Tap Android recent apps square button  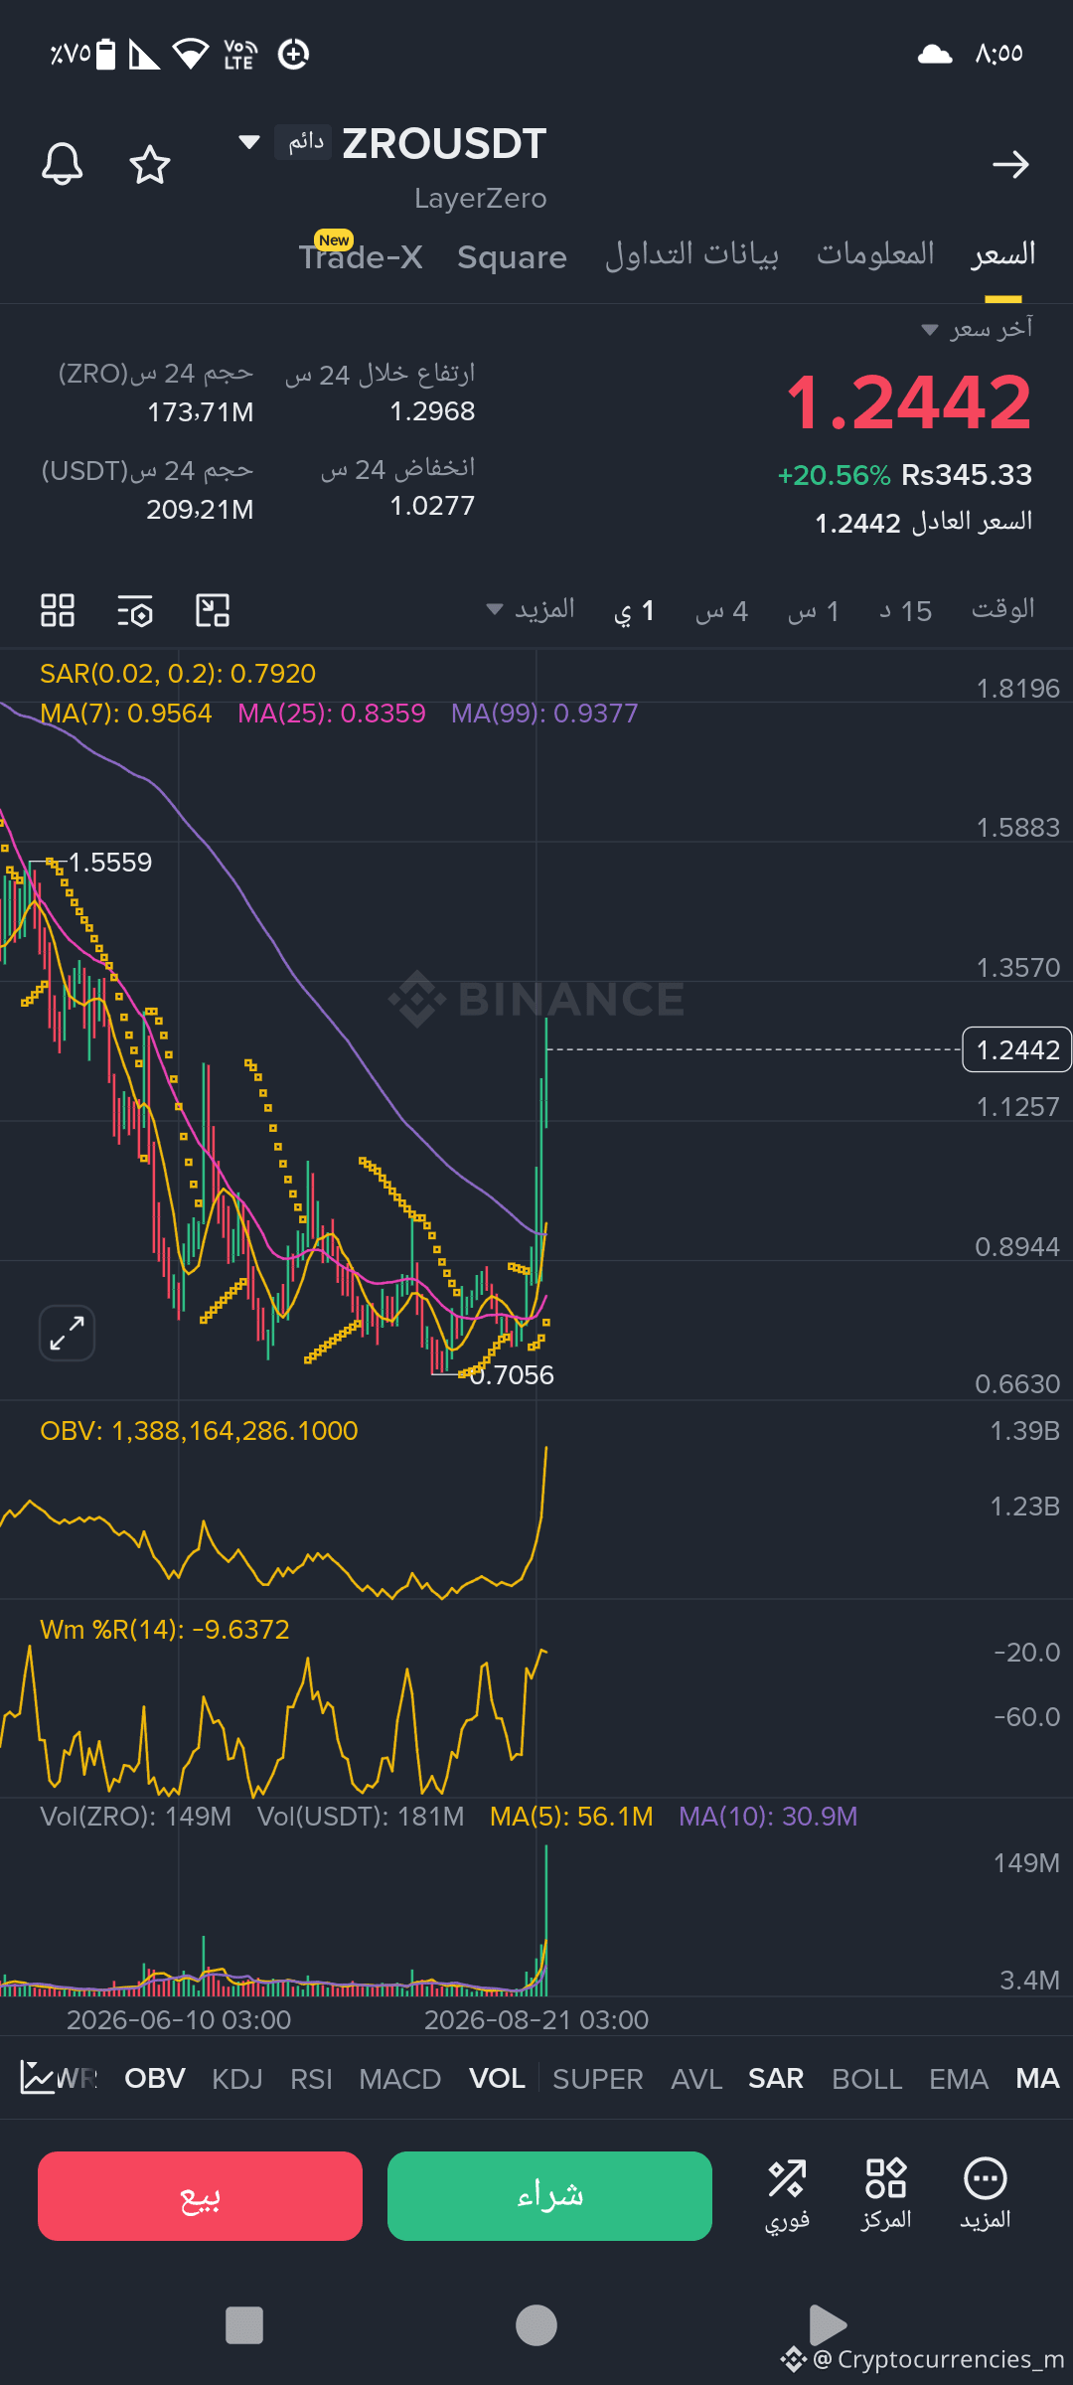click(244, 2325)
